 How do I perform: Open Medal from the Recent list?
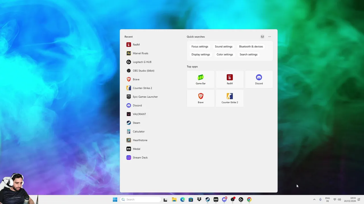(154, 149)
